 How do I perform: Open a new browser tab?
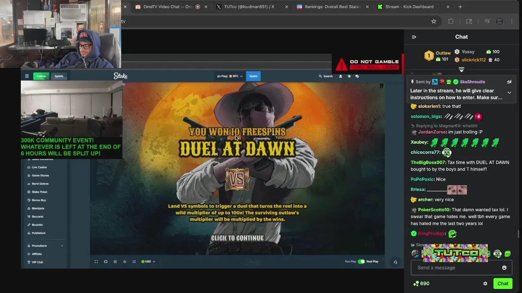(460, 7)
